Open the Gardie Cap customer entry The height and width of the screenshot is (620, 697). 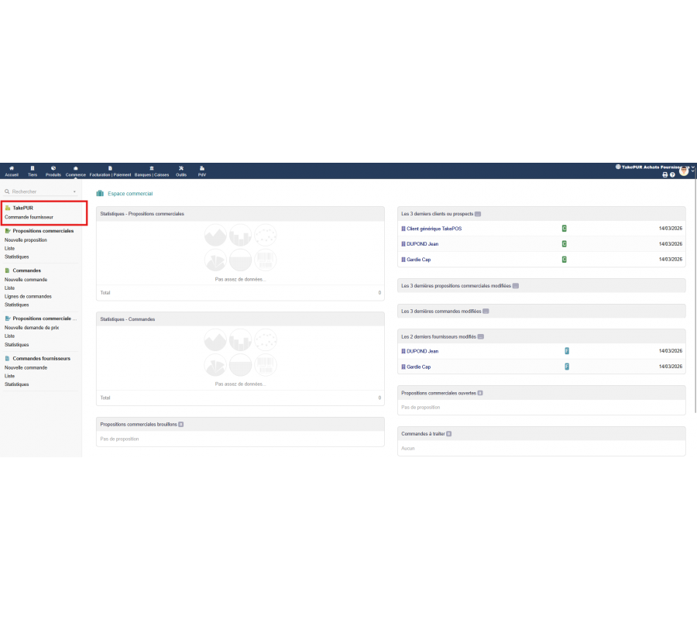pyautogui.click(x=418, y=260)
